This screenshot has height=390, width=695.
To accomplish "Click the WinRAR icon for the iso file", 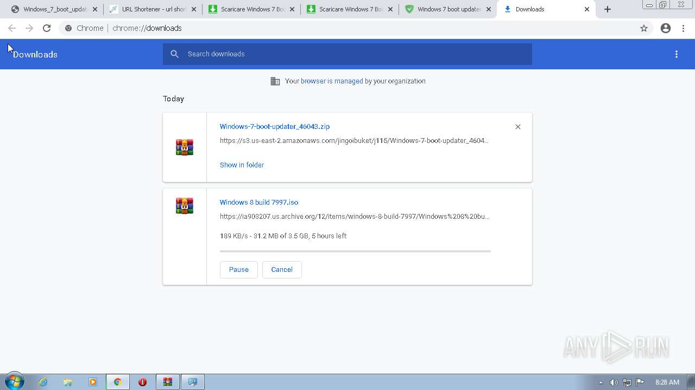I will click(x=185, y=206).
